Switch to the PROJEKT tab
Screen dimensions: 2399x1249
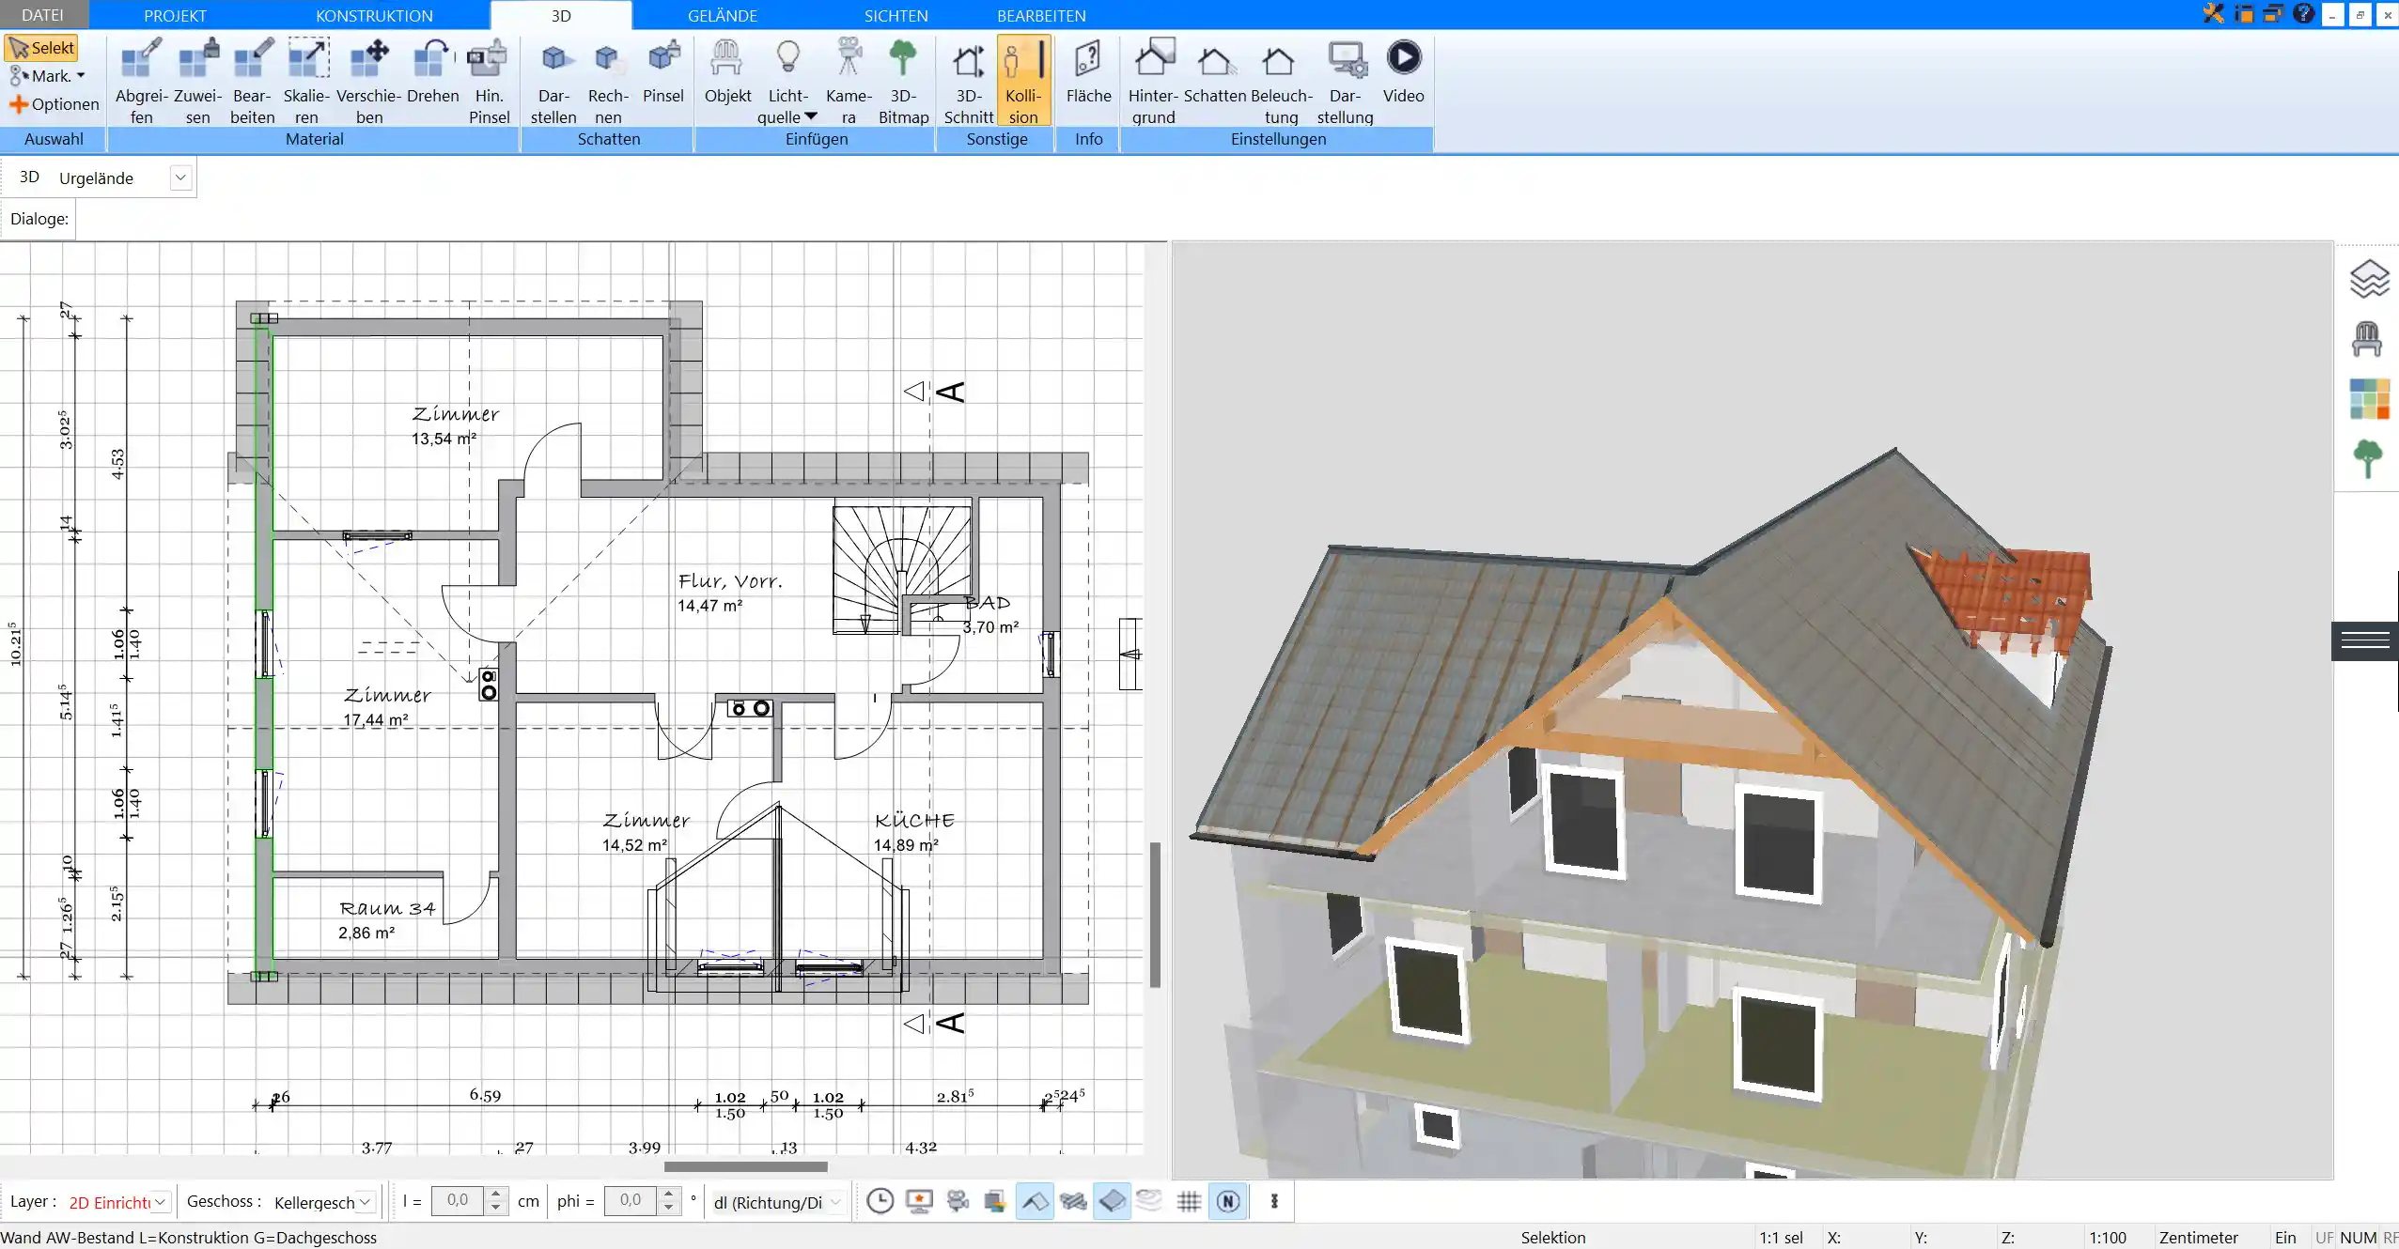click(x=175, y=15)
